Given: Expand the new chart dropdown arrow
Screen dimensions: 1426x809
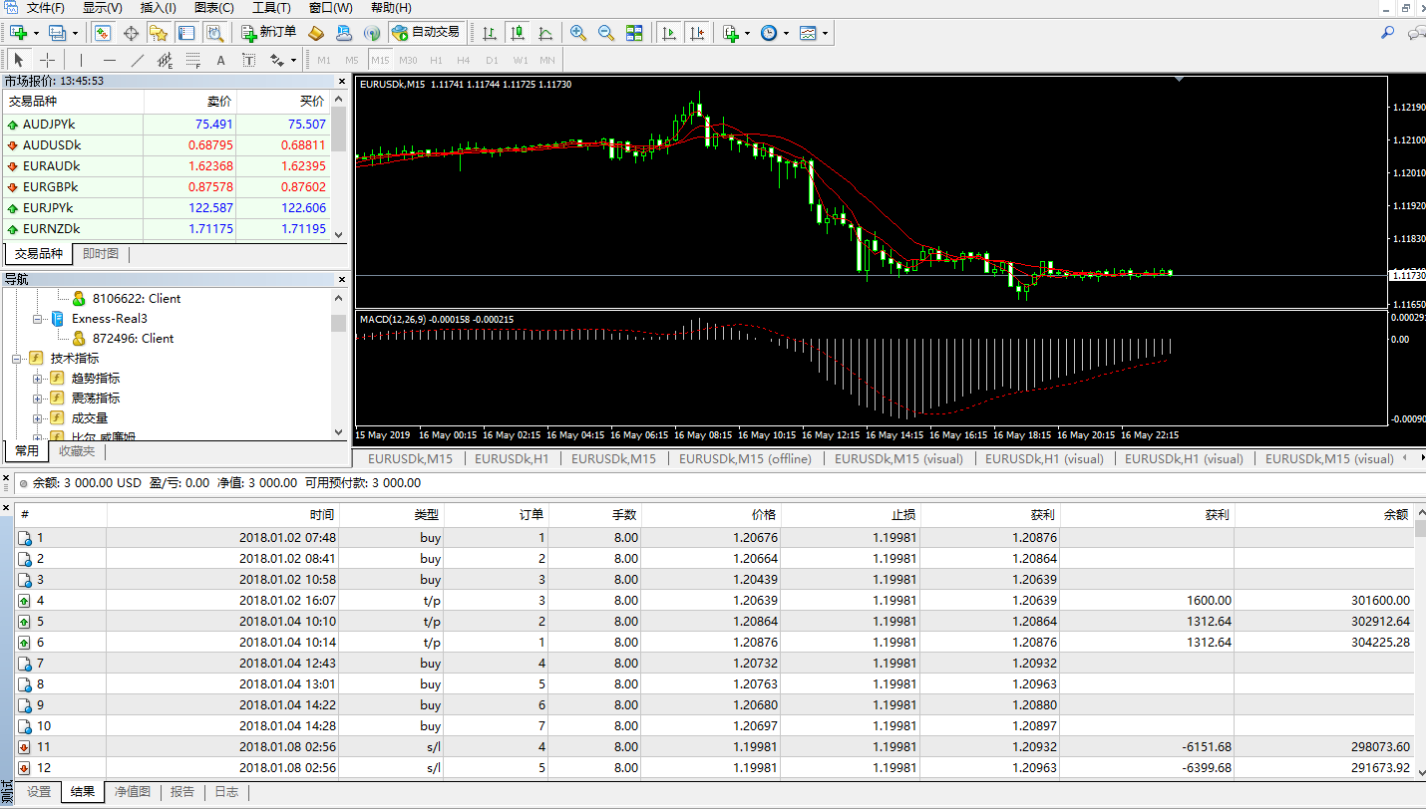Looking at the screenshot, I should coord(37,33).
